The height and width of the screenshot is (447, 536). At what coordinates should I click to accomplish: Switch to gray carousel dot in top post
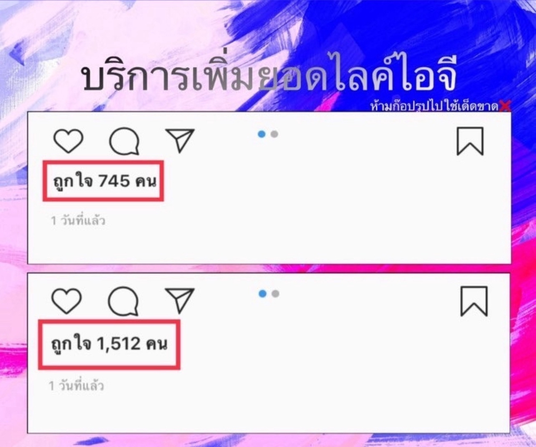[274, 134]
